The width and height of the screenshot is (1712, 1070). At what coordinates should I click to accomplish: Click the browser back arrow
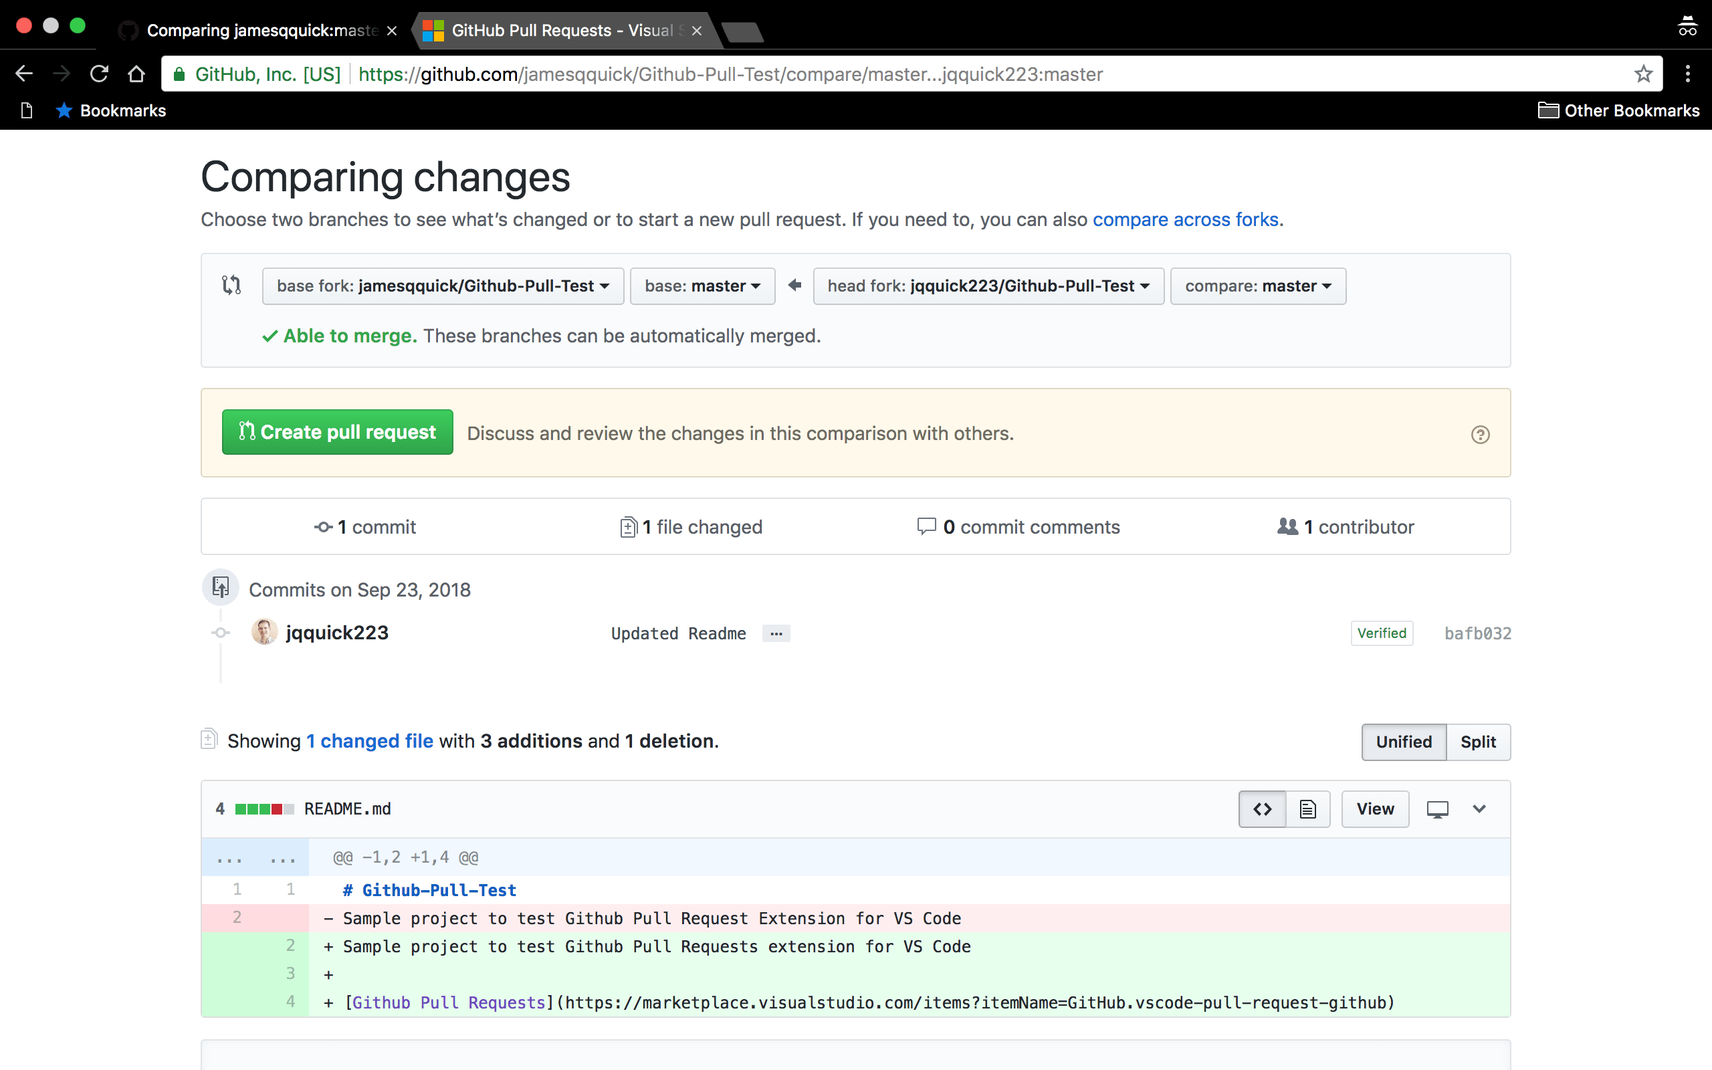point(24,74)
